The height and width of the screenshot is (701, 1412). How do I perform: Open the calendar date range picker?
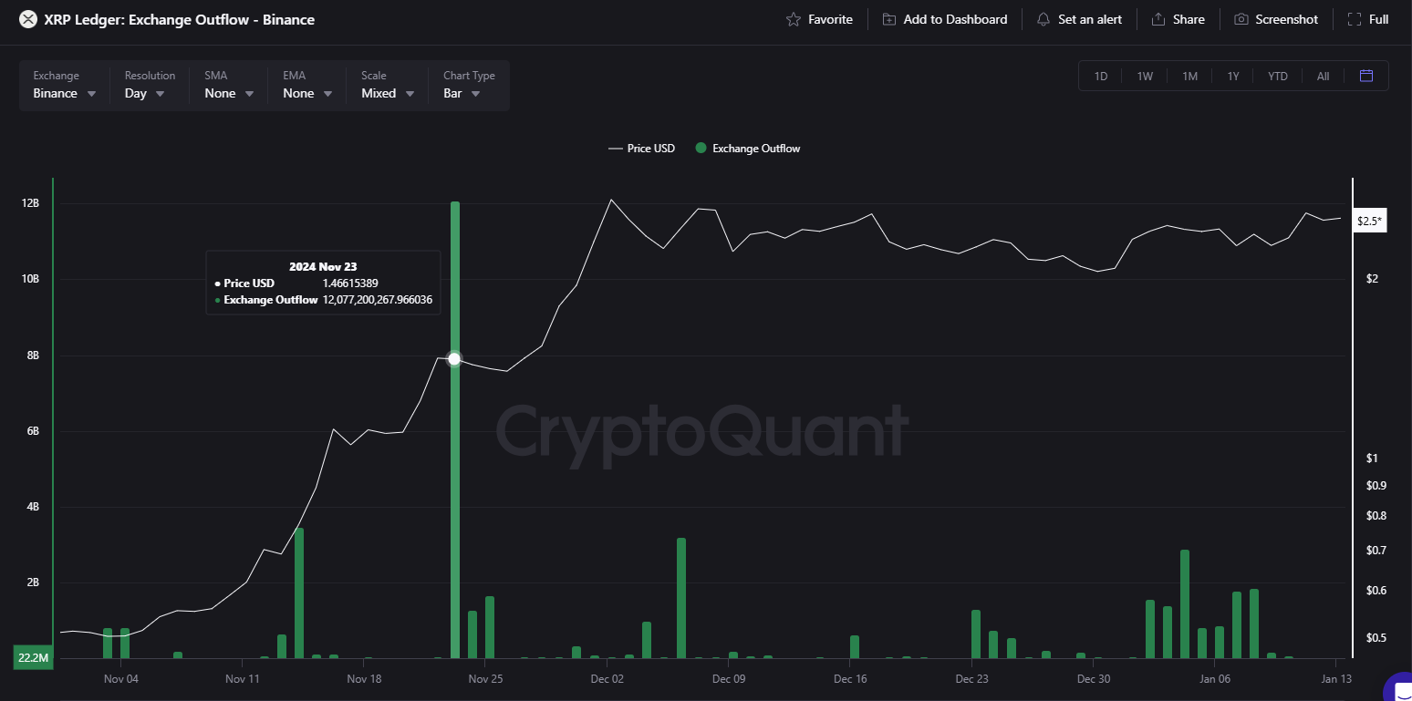[1365, 76]
